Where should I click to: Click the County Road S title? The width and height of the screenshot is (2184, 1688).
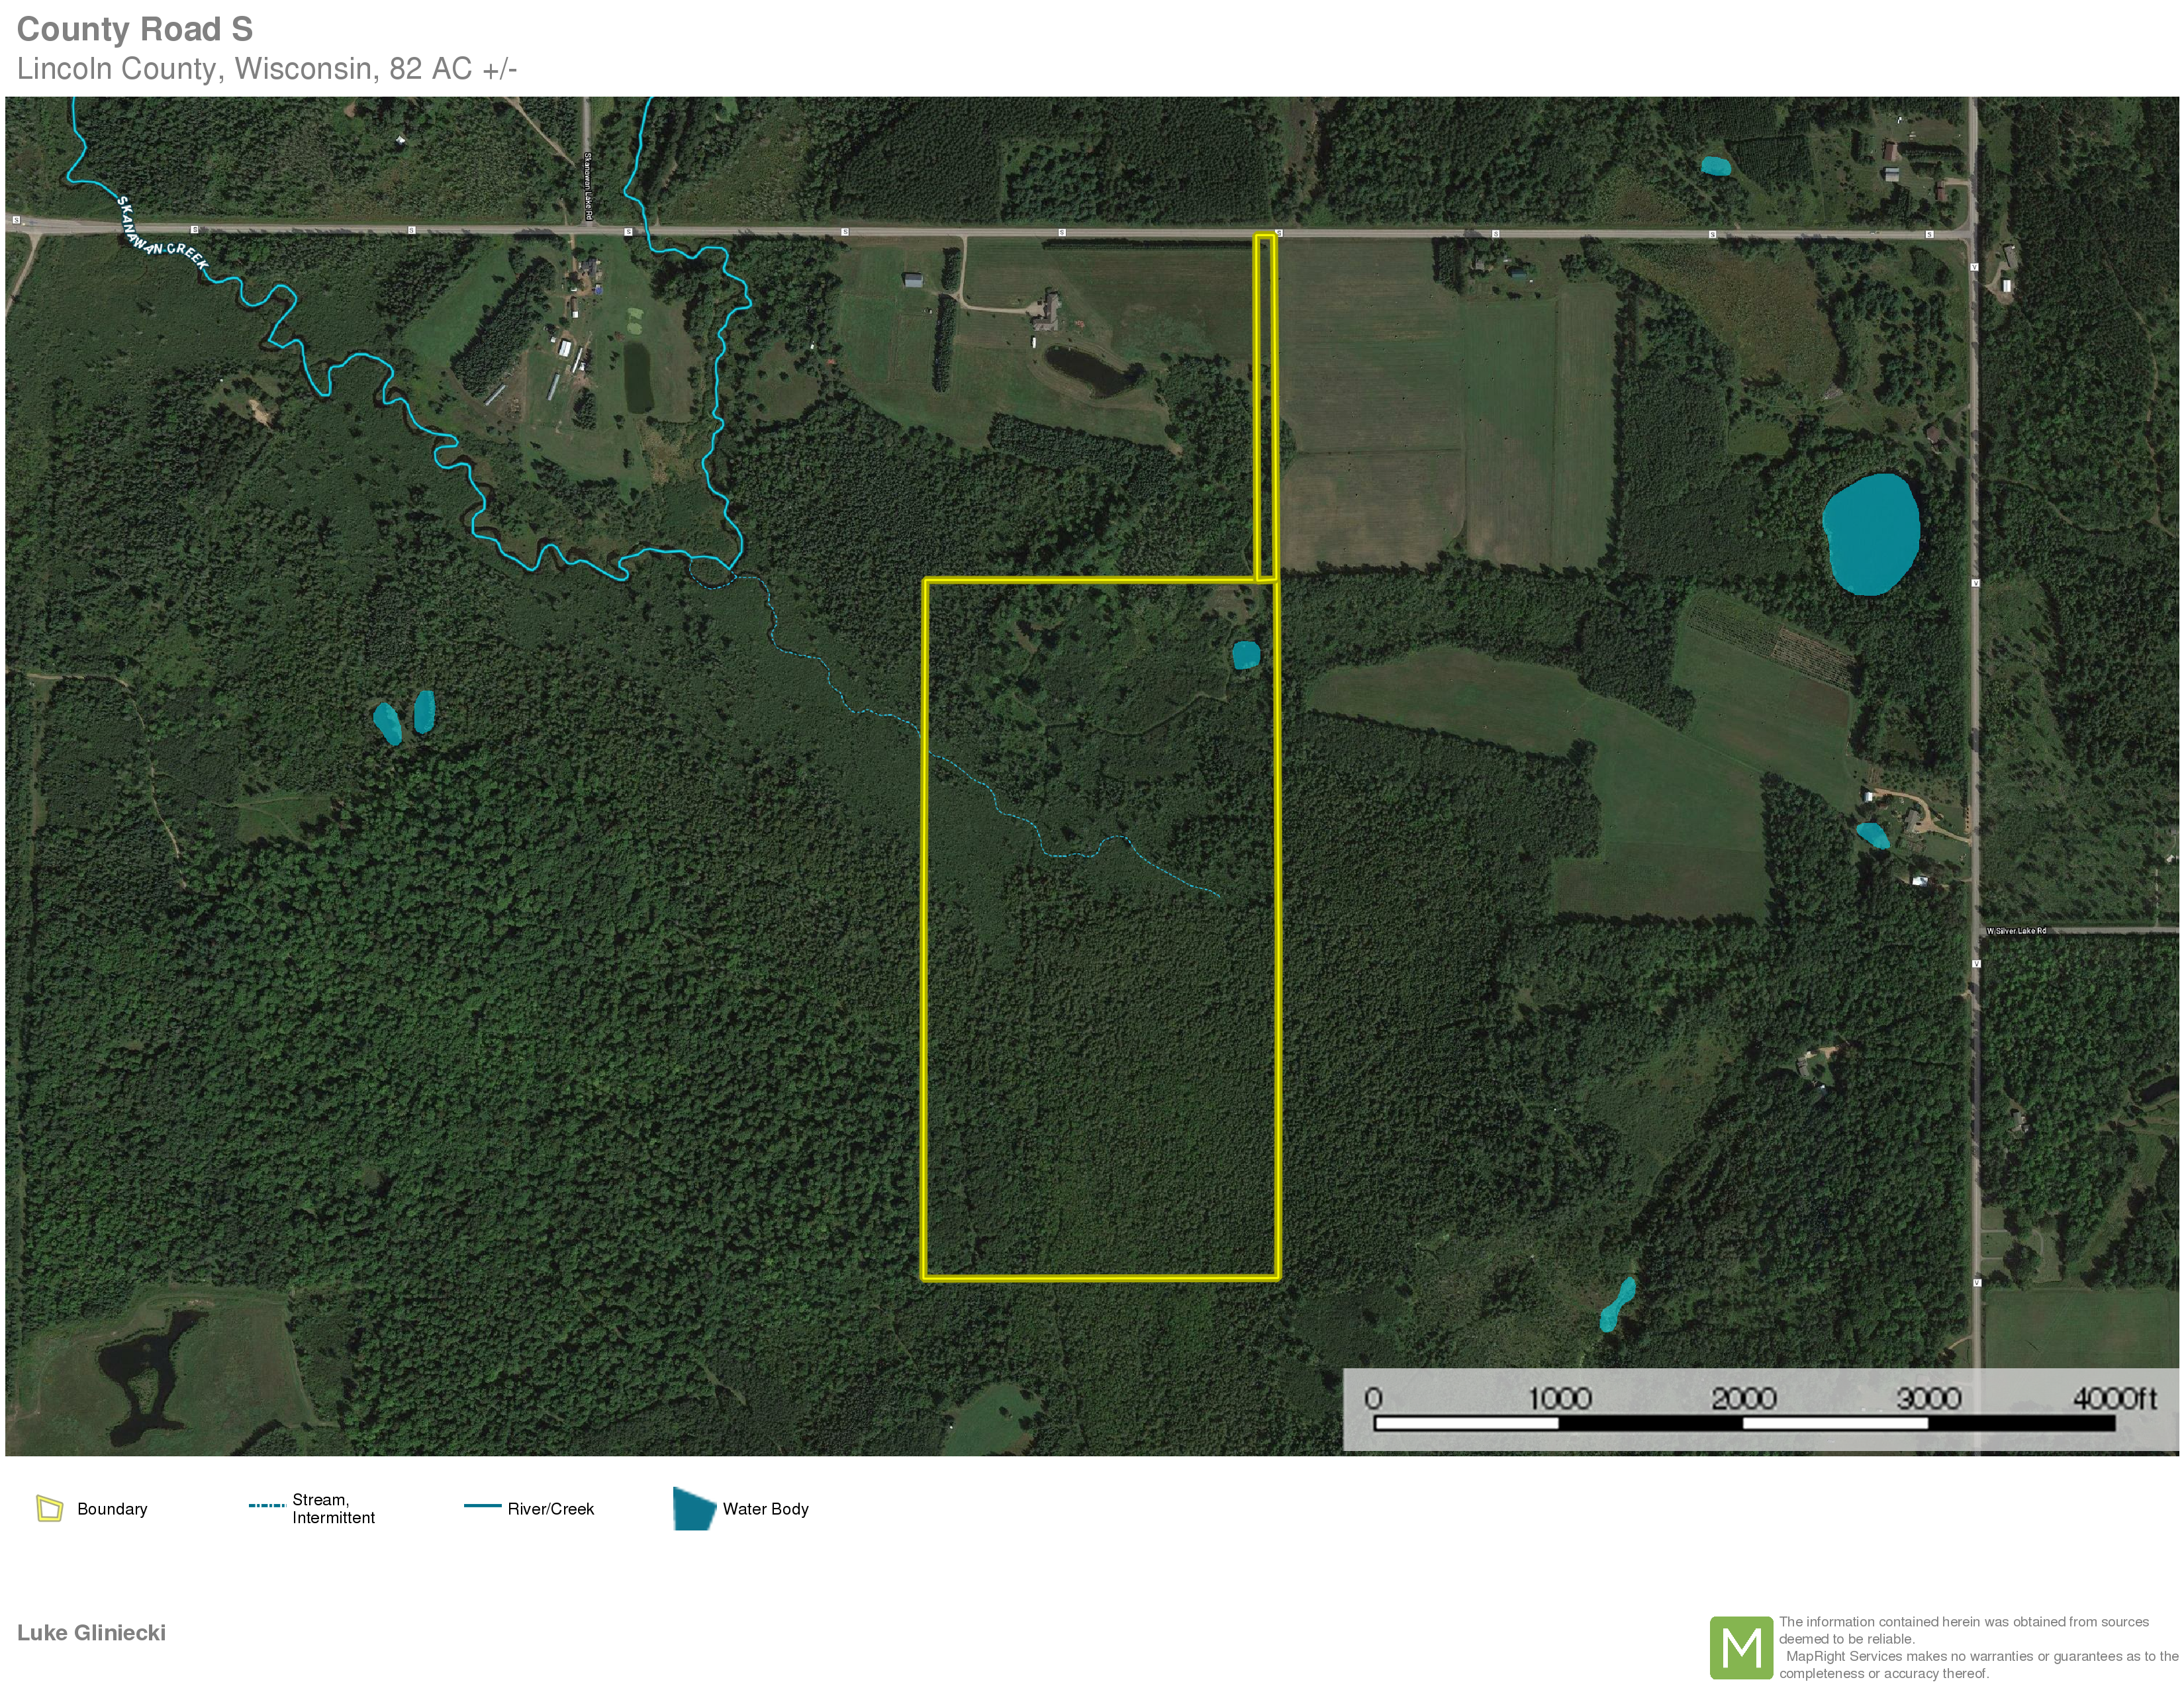tap(135, 29)
